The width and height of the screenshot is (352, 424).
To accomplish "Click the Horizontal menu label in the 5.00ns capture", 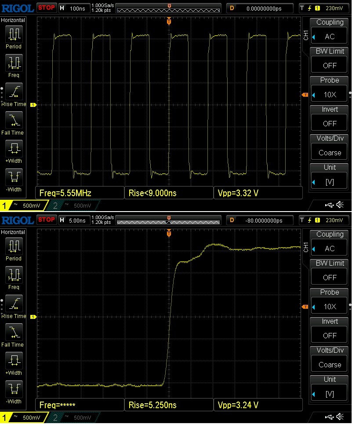I will (13, 232).
